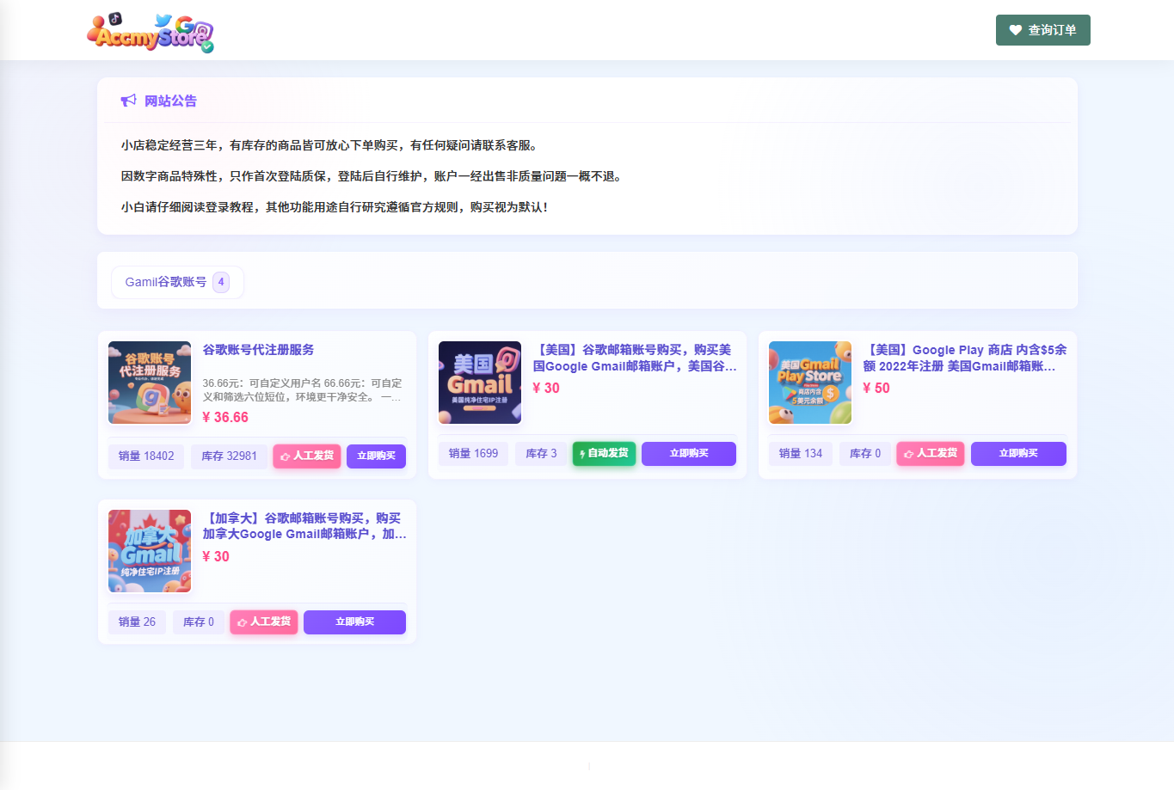Click the count badge 4 on the category tab
The height and width of the screenshot is (790, 1174).
221,282
